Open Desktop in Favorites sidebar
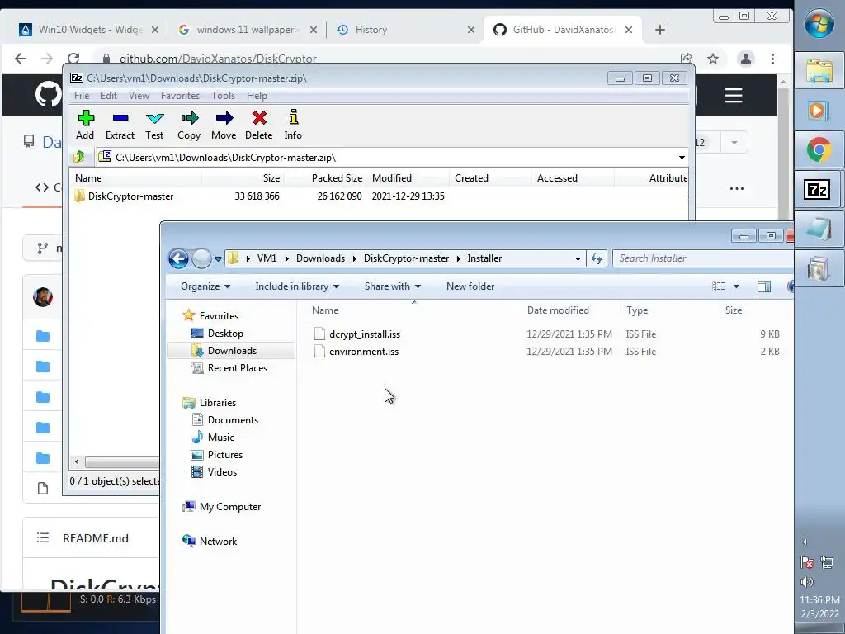 225,334
